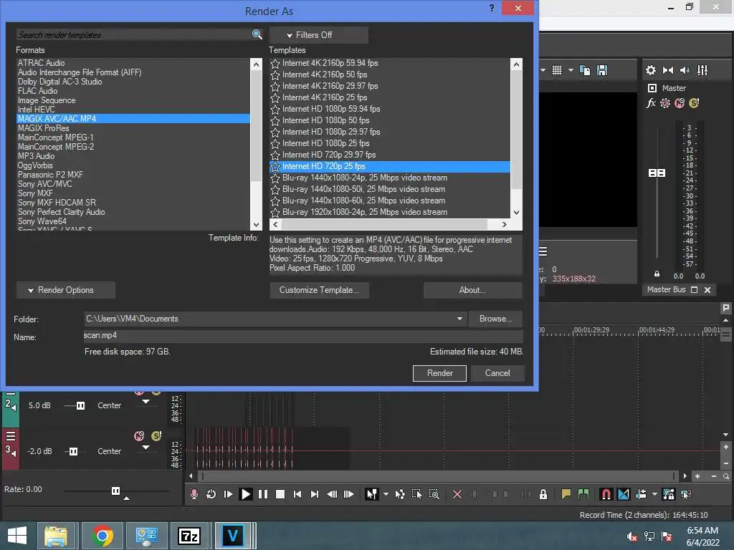Expand track 2 automation settings arrow
The image size is (734, 550).
tap(146, 402)
